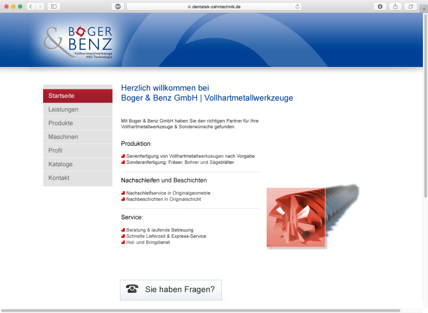Screen dimensions: 428x313
Task: Click the 'Sie haben Fragen?' banner
Action: pyautogui.click(x=171, y=290)
